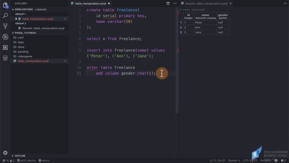Click the GROUP 1 label
This screenshot has width=289, height=163.
(20, 14)
